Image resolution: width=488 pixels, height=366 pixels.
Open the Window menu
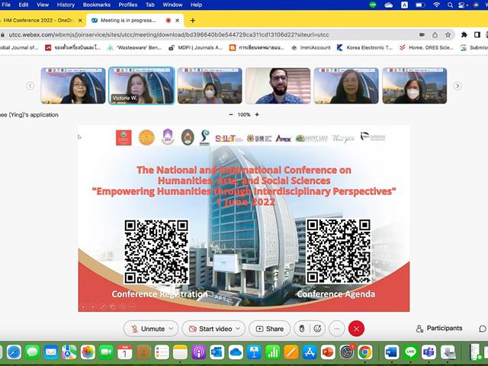[x=172, y=5]
